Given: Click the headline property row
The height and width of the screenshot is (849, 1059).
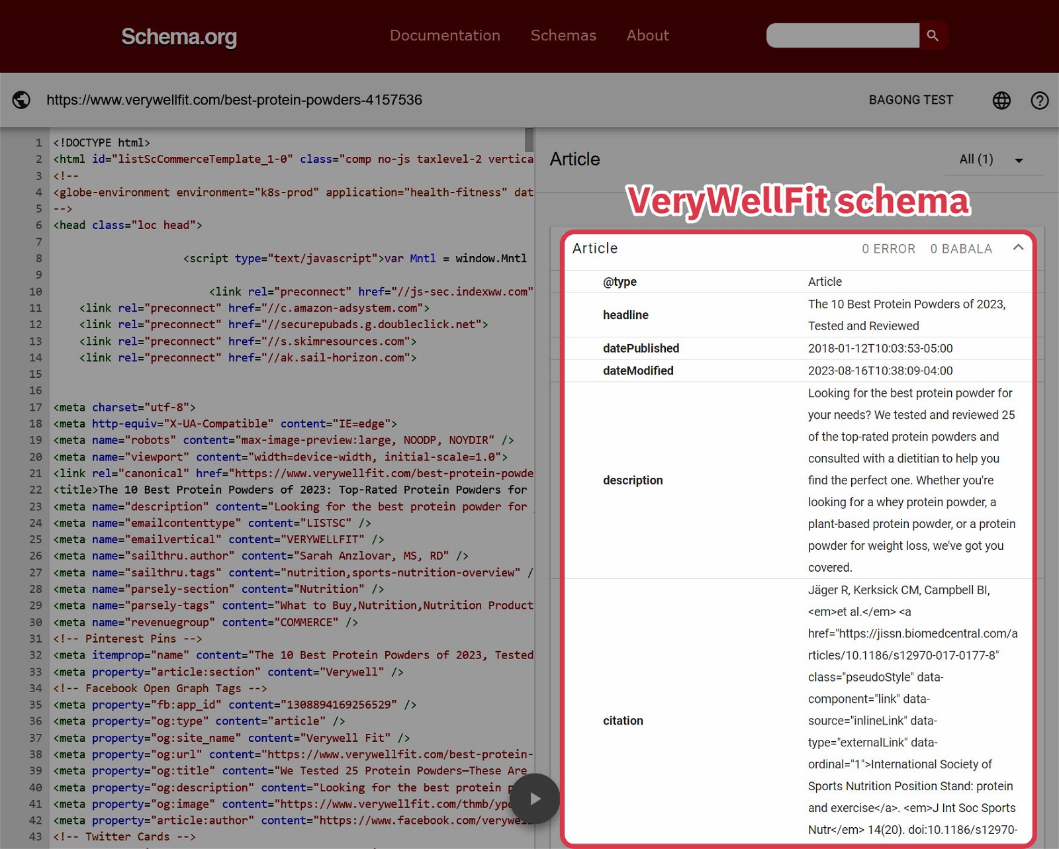Looking at the screenshot, I should click(797, 315).
